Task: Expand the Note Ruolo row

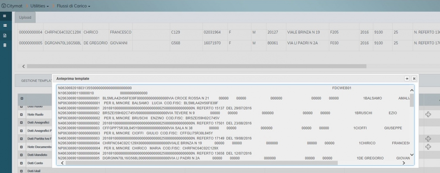Action: pyautogui.click(x=21, y=114)
